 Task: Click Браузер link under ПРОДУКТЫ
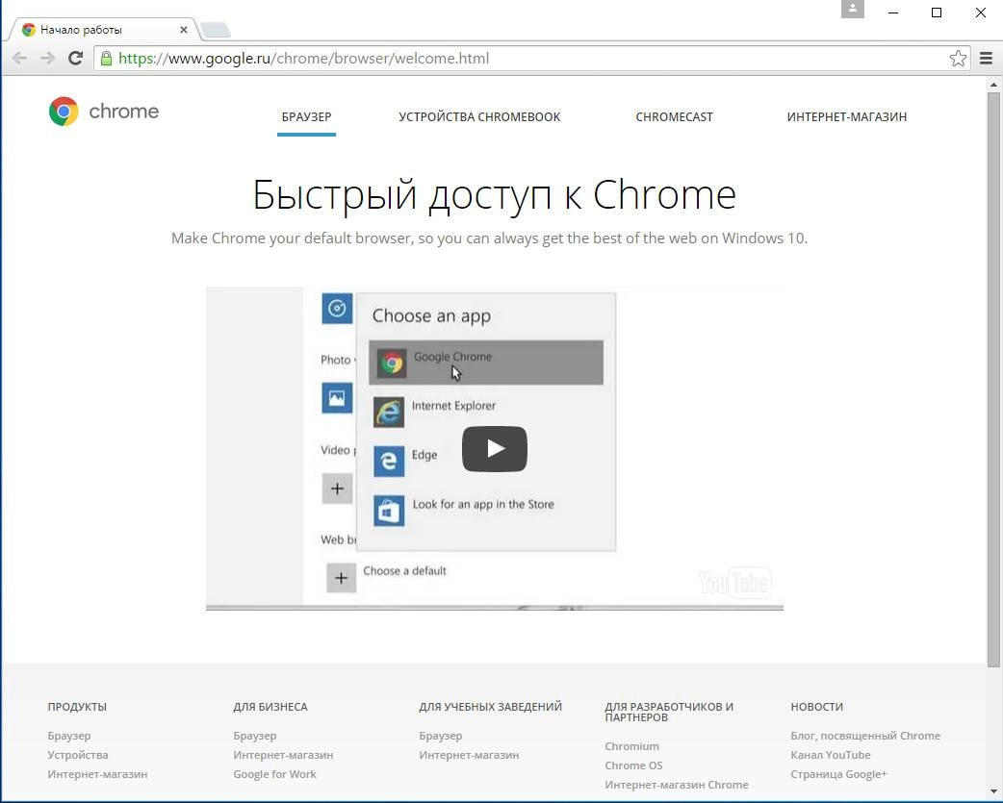[x=69, y=736]
